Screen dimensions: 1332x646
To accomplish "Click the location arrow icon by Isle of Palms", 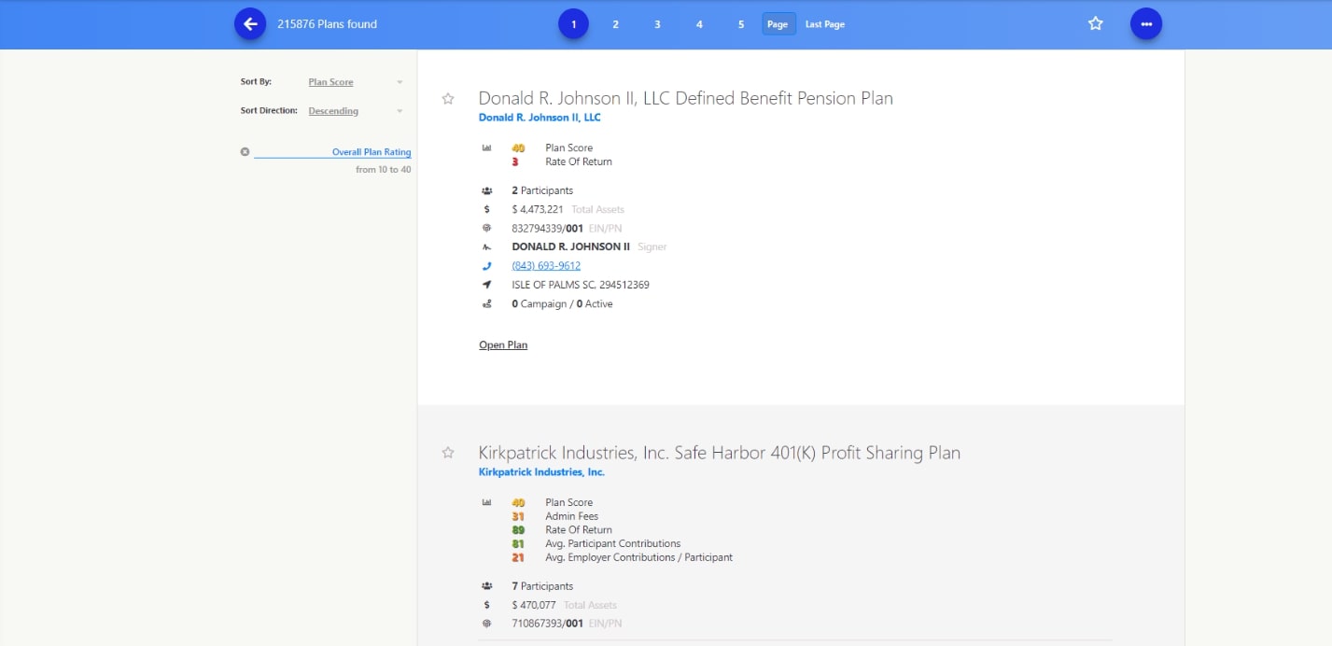I will click(x=486, y=285).
